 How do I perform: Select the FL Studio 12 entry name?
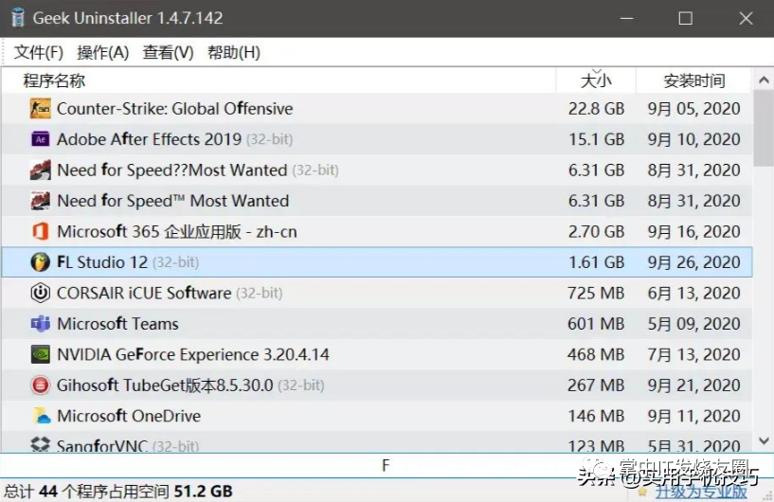click(x=102, y=262)
